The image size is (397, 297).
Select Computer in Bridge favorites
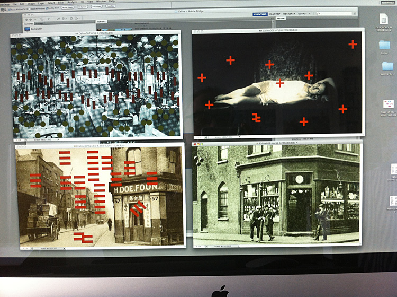click(33, 29)
